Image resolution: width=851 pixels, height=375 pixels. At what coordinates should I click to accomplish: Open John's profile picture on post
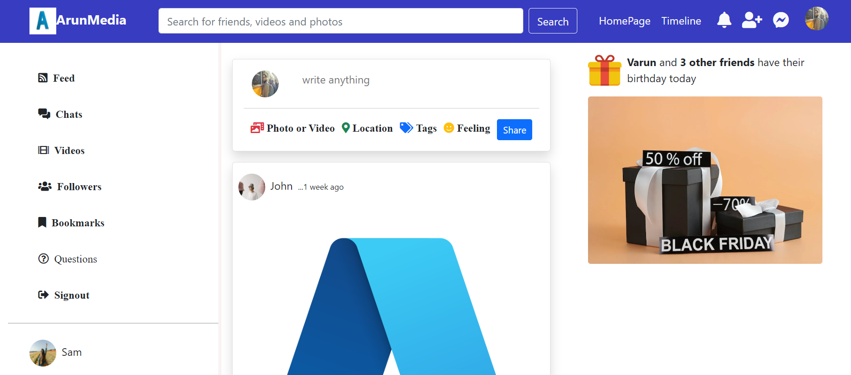pos(252,187)
